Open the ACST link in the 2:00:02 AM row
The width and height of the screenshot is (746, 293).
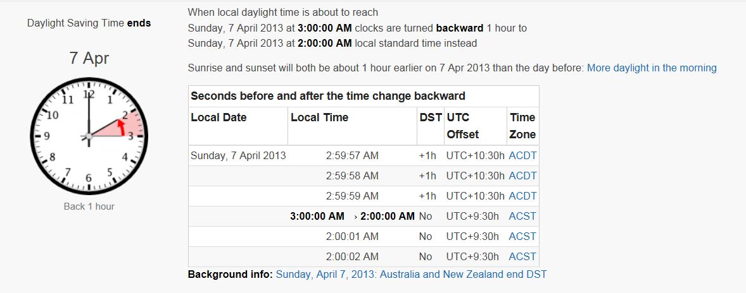pyautogui.click(x=522, y=256)
